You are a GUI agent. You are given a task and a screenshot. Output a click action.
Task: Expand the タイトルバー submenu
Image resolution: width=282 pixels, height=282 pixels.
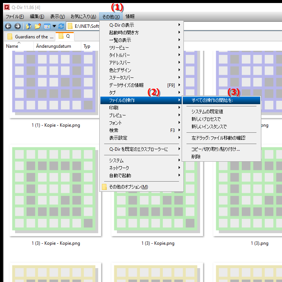click(141, 55)
